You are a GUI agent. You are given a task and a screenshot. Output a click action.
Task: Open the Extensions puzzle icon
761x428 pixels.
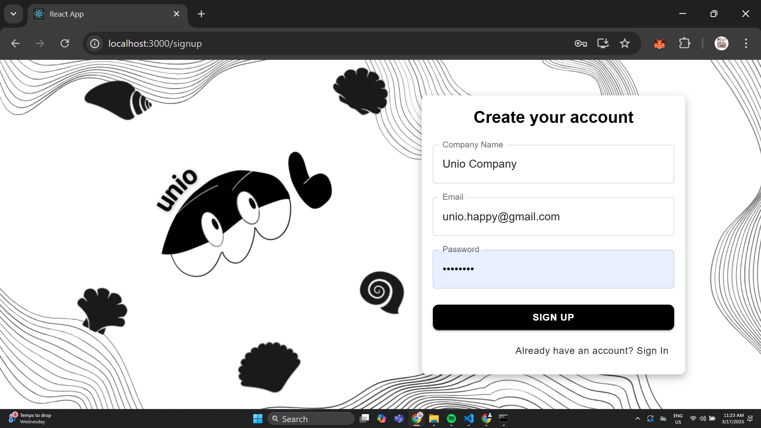coord(685,43)
